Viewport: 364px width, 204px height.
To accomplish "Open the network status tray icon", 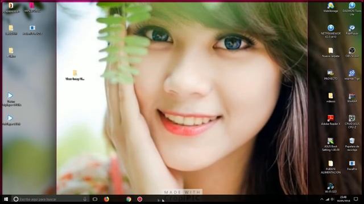I will point(328,199).
